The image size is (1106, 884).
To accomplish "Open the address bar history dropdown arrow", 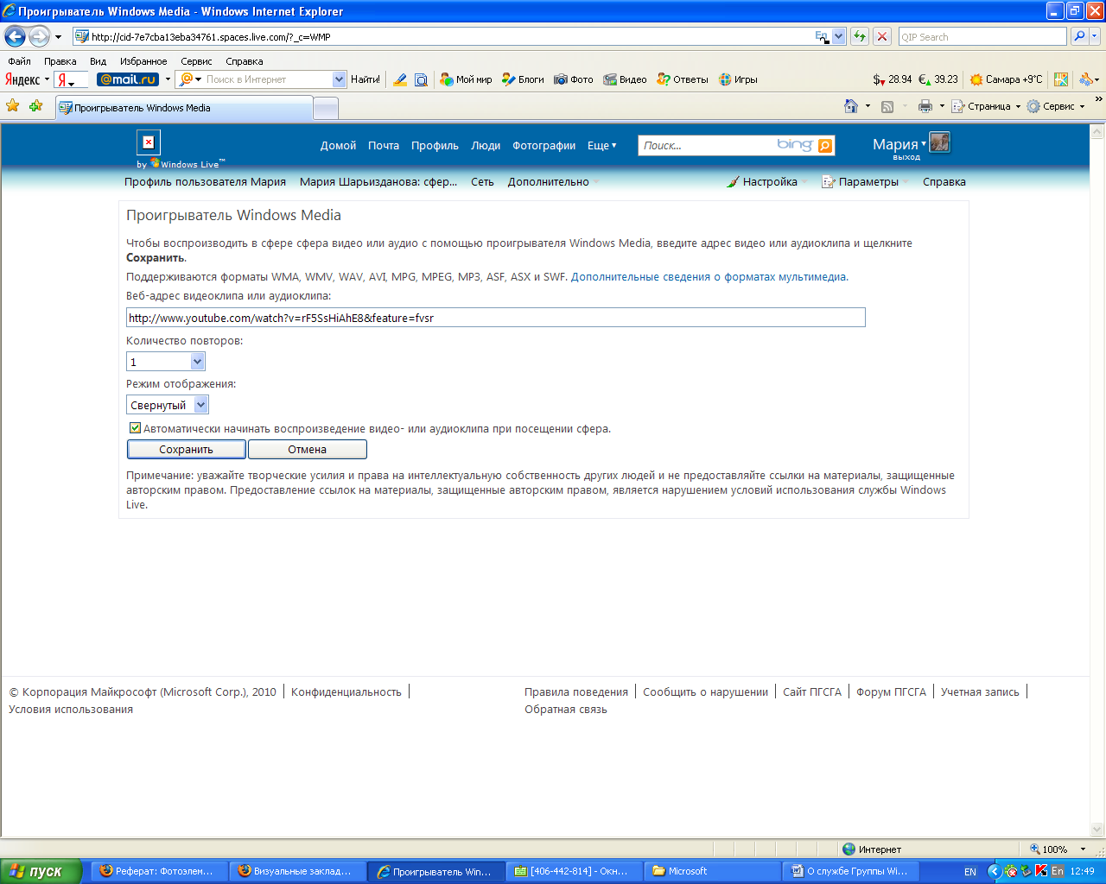I will click(x=838, y=36).
